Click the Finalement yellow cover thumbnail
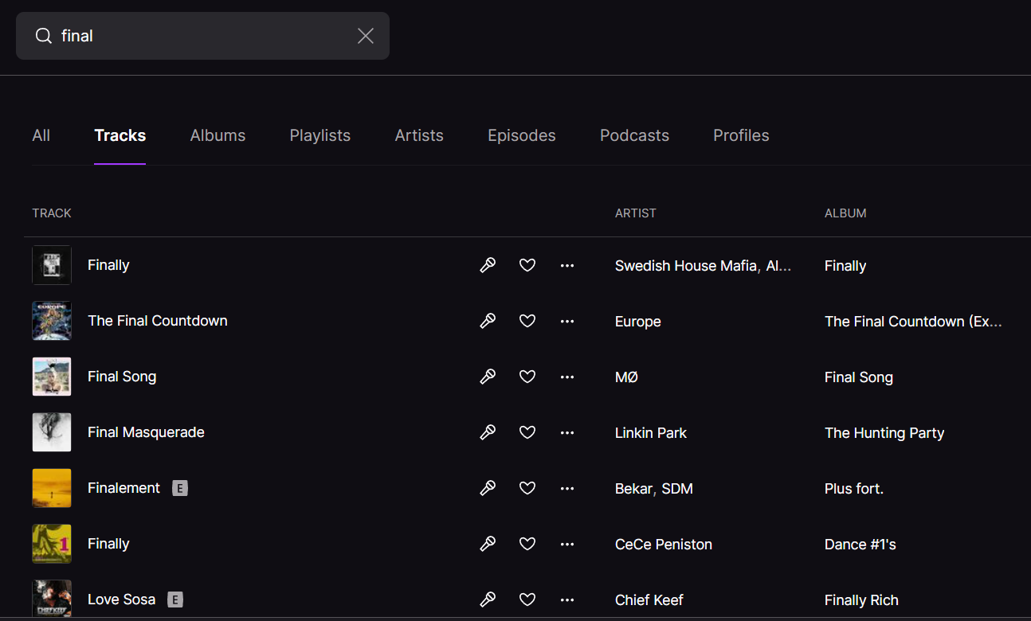This screenshot has height=621, width=1031. pos(52,488)
